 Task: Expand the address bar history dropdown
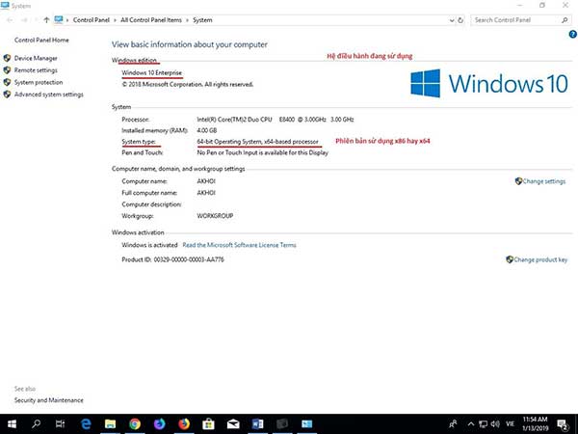coord(452,20)
